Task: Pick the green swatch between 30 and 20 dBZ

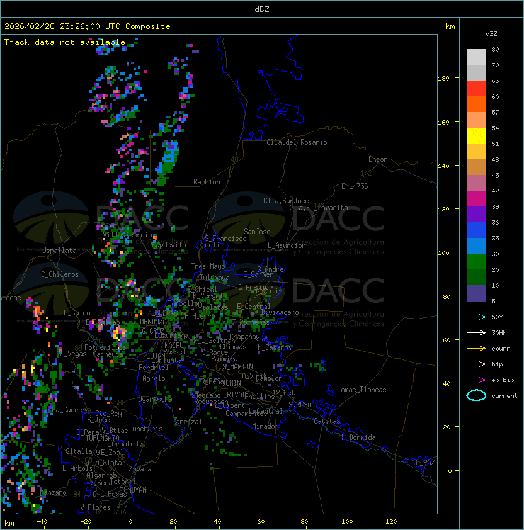Action: 476,262
